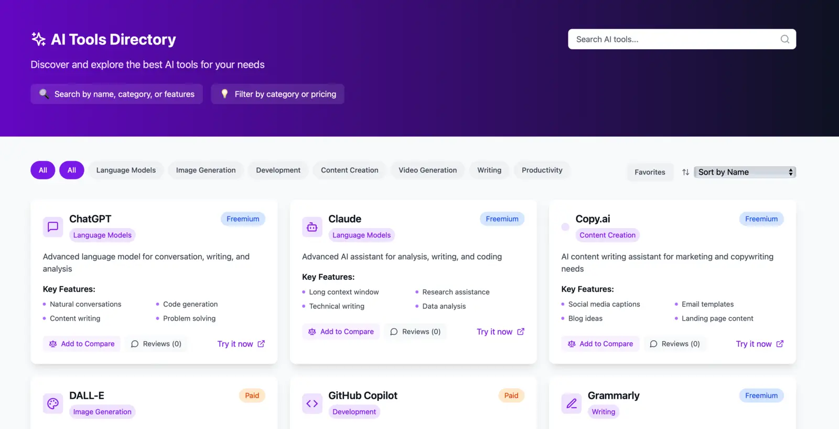Image resolution: width=839 pixels, height=429 pixels.
Task: Open Reviews (0) for ChatGPT
Action: pos(156,344)
